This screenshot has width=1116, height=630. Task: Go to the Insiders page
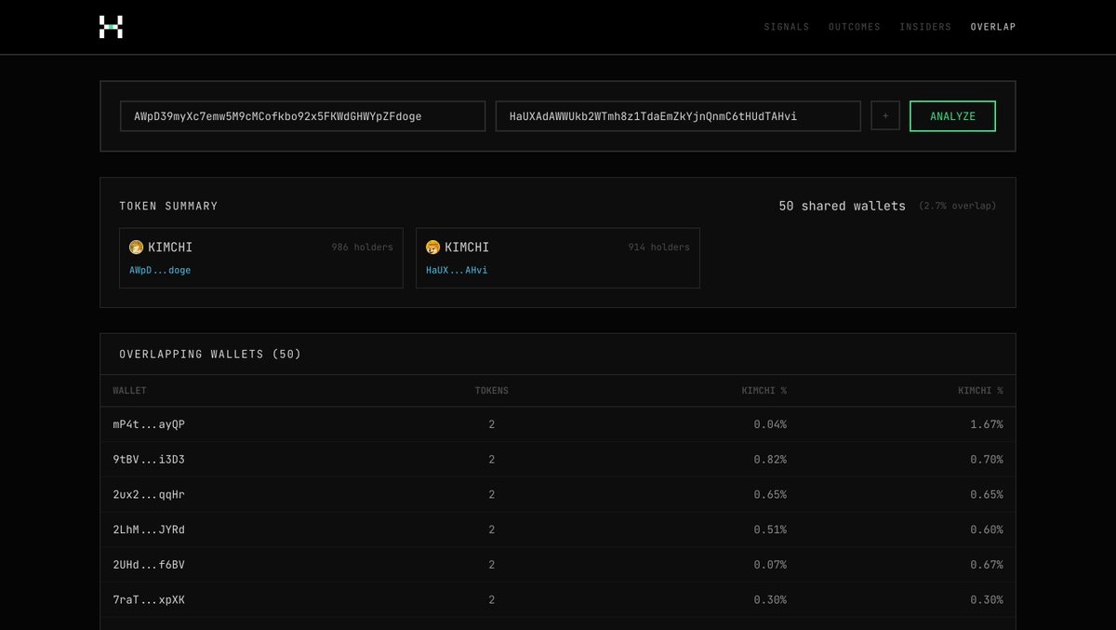[x=925, y=27]
